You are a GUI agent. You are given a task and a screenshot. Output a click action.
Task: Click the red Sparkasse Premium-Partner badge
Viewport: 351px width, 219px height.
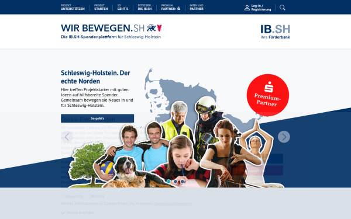(268, 95)
